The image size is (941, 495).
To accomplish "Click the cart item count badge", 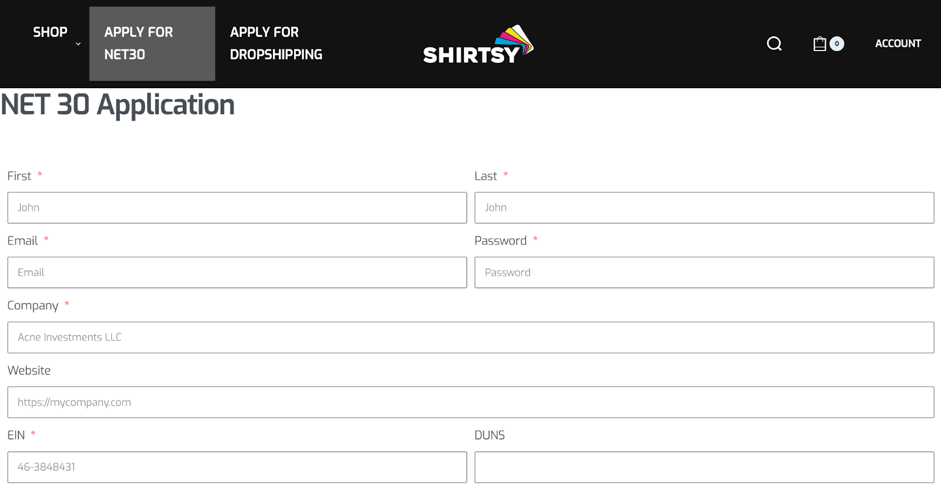I will tap(836, 44).
